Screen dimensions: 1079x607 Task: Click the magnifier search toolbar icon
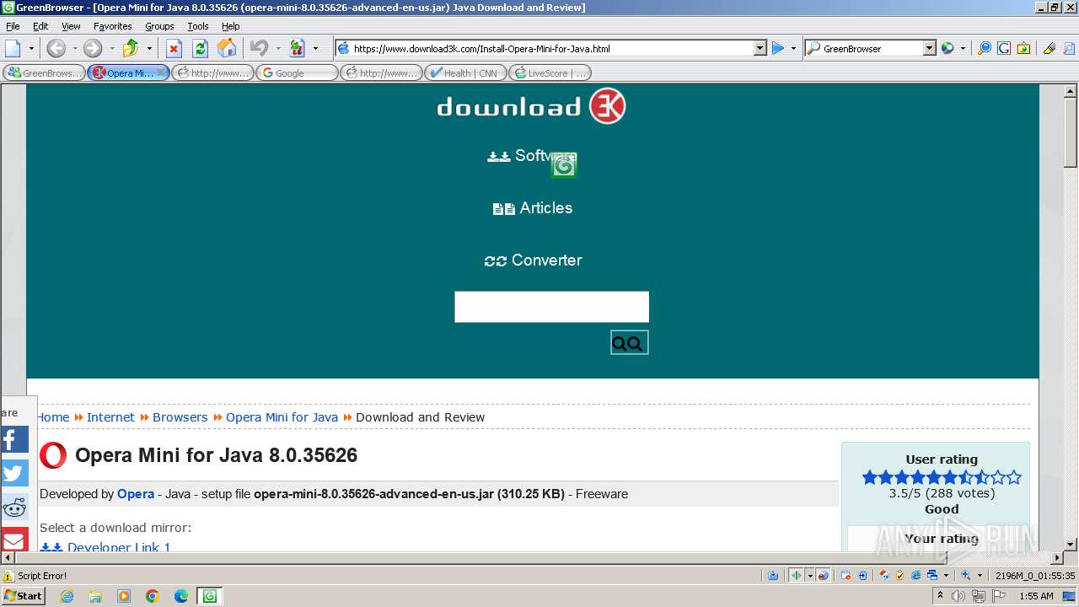pos(984,48)
